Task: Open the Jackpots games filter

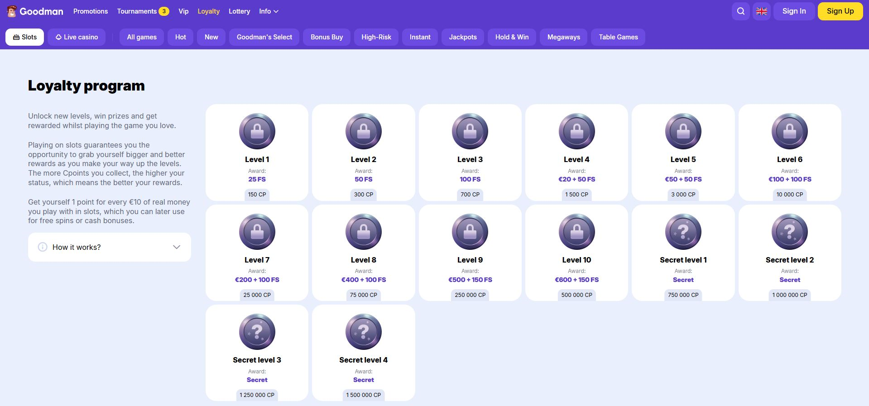Action: click(x=462, y=37)
